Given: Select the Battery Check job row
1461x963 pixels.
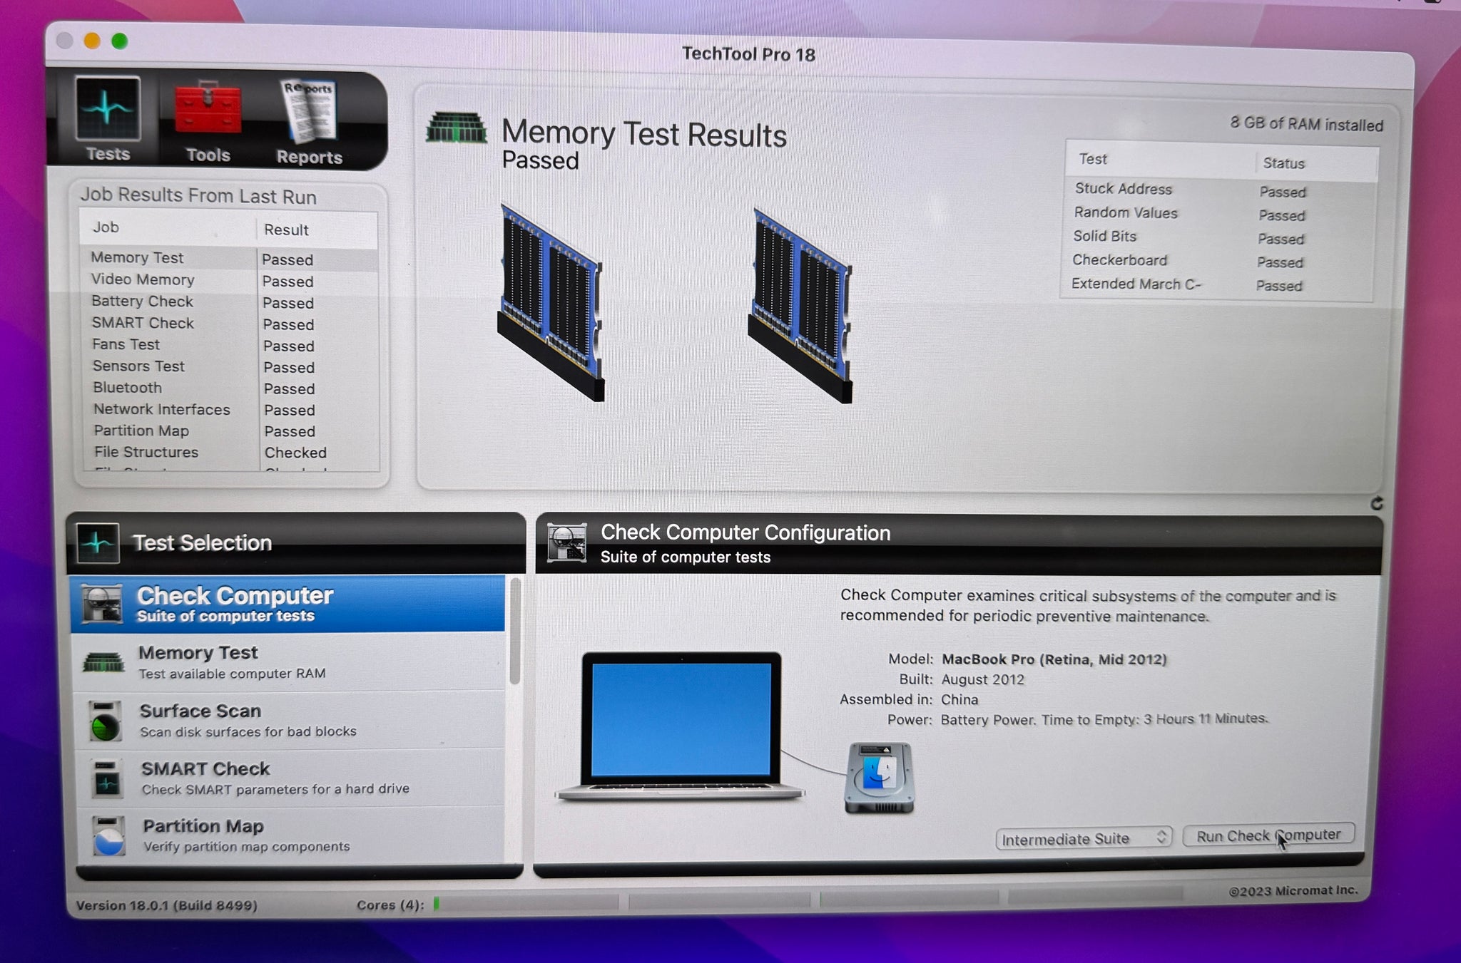Looking at the screenshot, I should pyautogui.click(x=142, y=302).
